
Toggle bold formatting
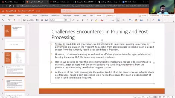(x=83, y=20)
